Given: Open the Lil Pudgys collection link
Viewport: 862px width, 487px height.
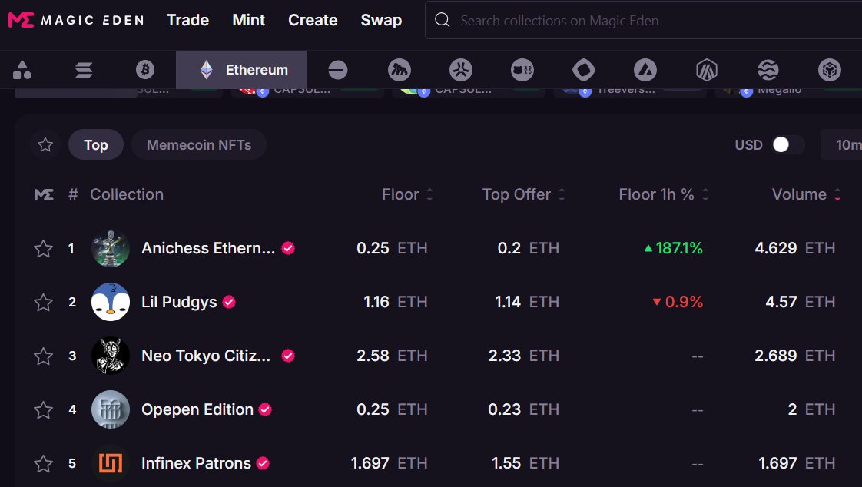Looking at the screenshot, I should [x=179, y=302].
